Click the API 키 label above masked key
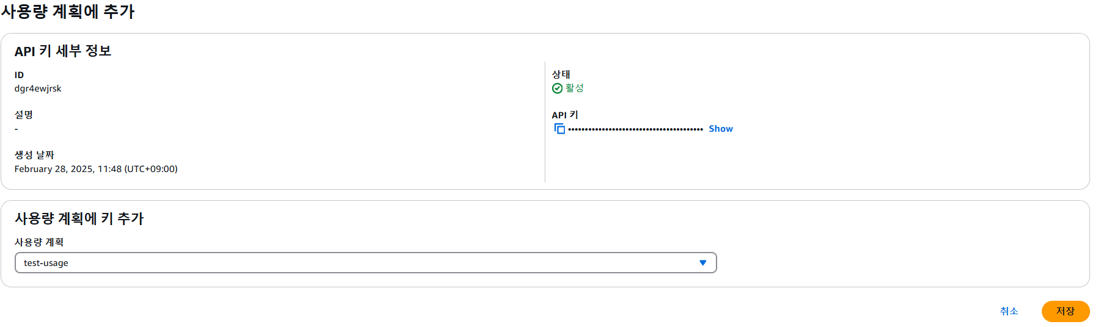This screenshot has height=327, width=1098. click(x=565, y=115)
